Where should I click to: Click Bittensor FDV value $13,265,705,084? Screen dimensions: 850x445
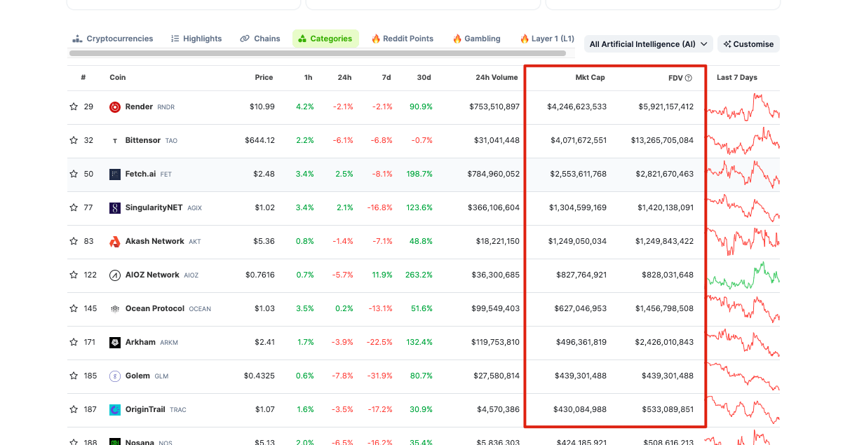click(x=662, y=141)
